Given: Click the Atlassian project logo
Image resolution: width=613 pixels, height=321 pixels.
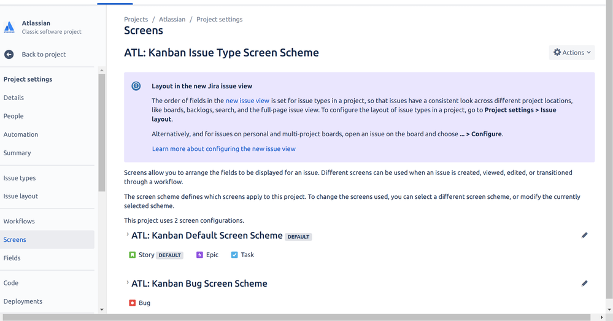Looking at the screenshot, I should click(9, 28).
